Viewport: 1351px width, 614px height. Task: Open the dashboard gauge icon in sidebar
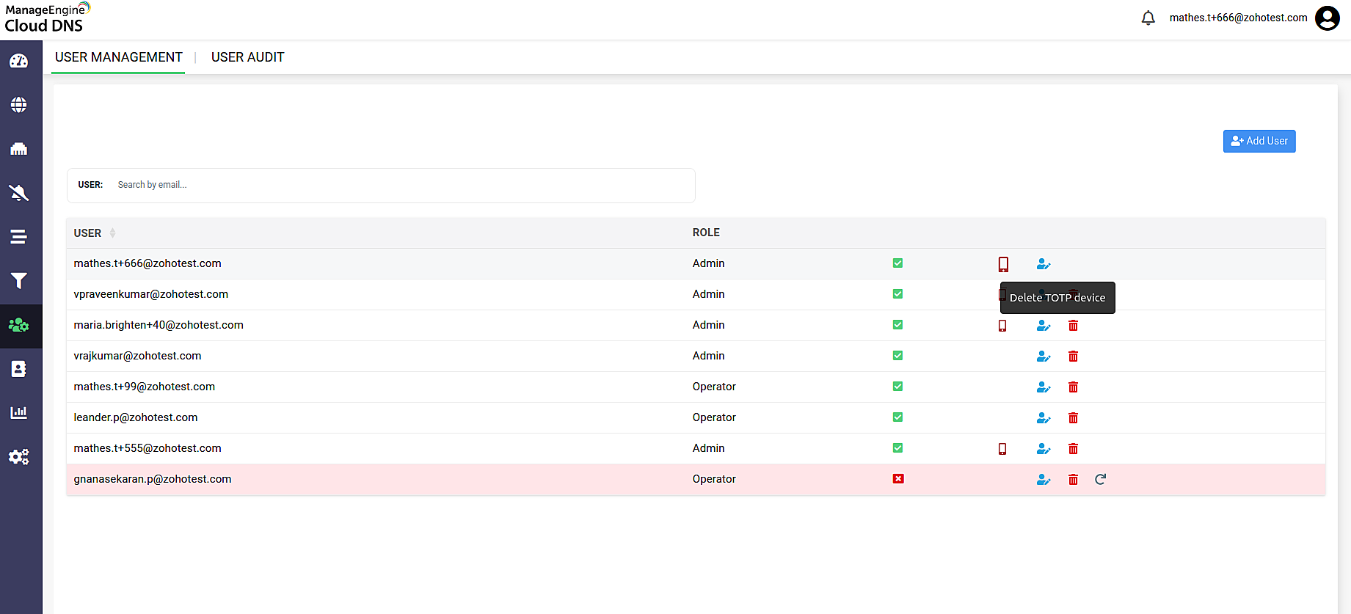19,61
